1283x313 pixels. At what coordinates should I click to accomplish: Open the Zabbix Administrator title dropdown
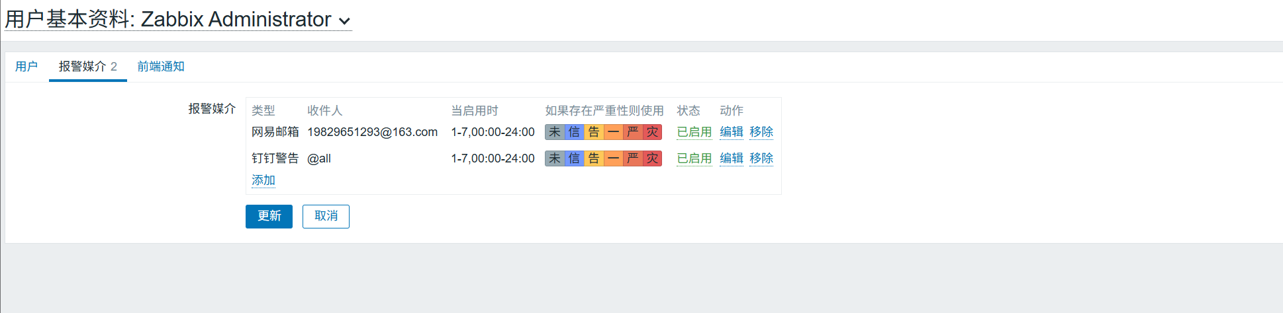pos(178,19)
